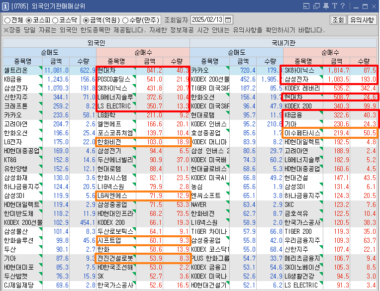Select 셀트리온 in foreign net-sell list
This screenshot has width=380, height=291.
pyautogui.click(x=20, y=70)
